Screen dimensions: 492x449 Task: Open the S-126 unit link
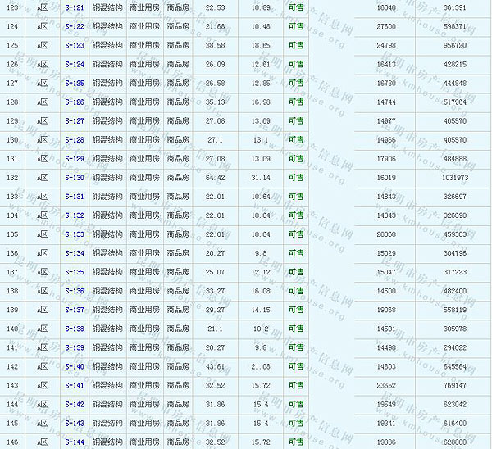point(75,102)
